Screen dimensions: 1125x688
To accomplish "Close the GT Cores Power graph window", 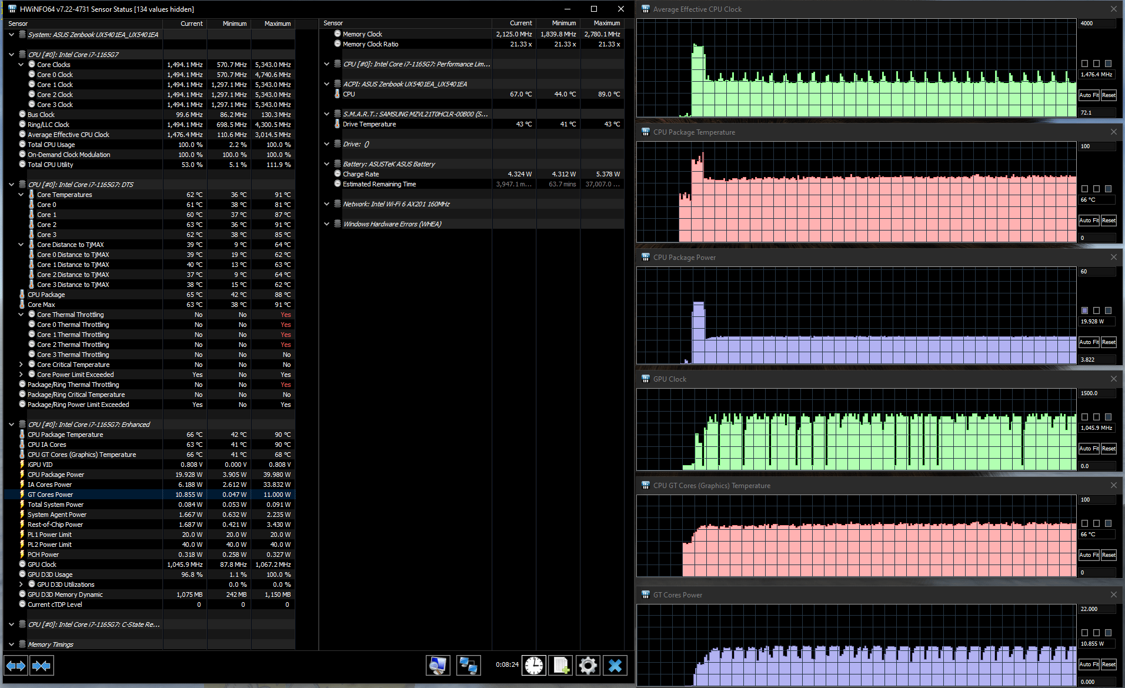I will pos(1113,595).
